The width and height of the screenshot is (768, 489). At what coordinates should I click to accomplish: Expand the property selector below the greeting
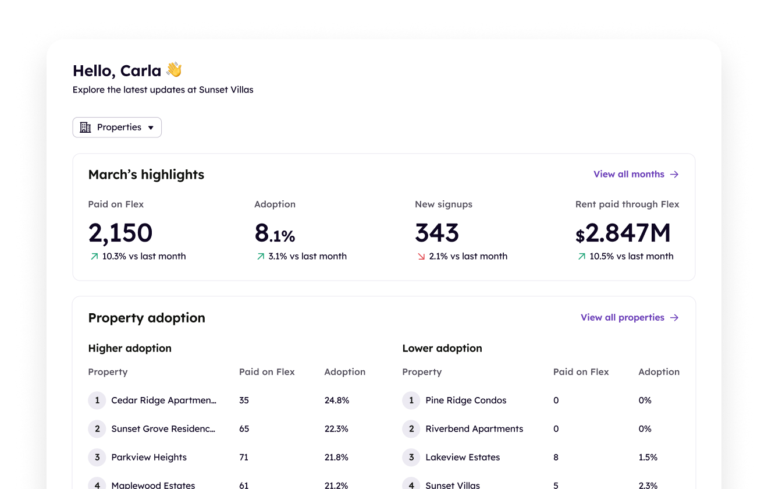pyautogui.click(x=117, y=127)
